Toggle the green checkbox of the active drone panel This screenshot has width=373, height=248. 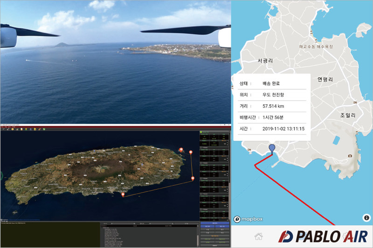click(x=201, y=132)
